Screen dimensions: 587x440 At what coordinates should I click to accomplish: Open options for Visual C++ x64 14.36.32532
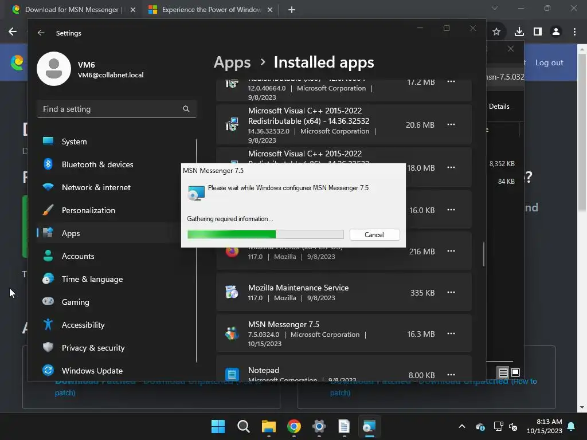pos(451,124)
